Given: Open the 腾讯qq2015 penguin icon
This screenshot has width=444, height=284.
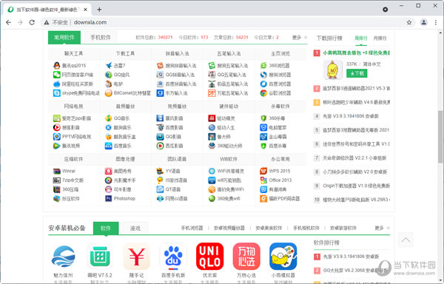Looking at the screenshot, I should [57, 65].
